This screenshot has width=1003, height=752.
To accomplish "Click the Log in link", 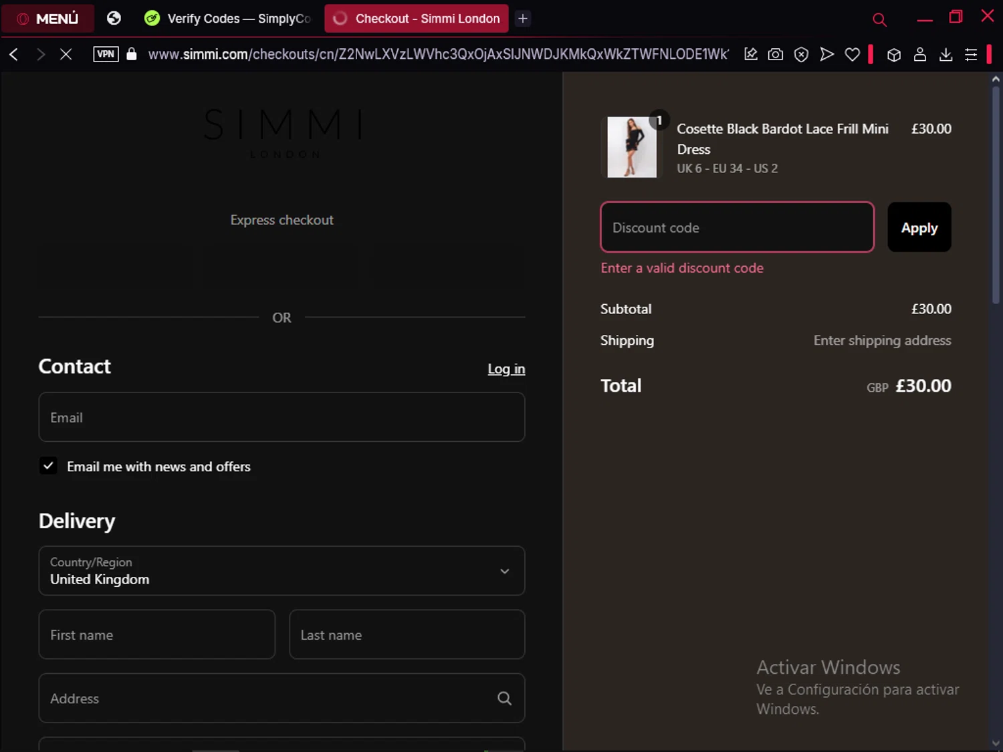I will coord(506,369).
